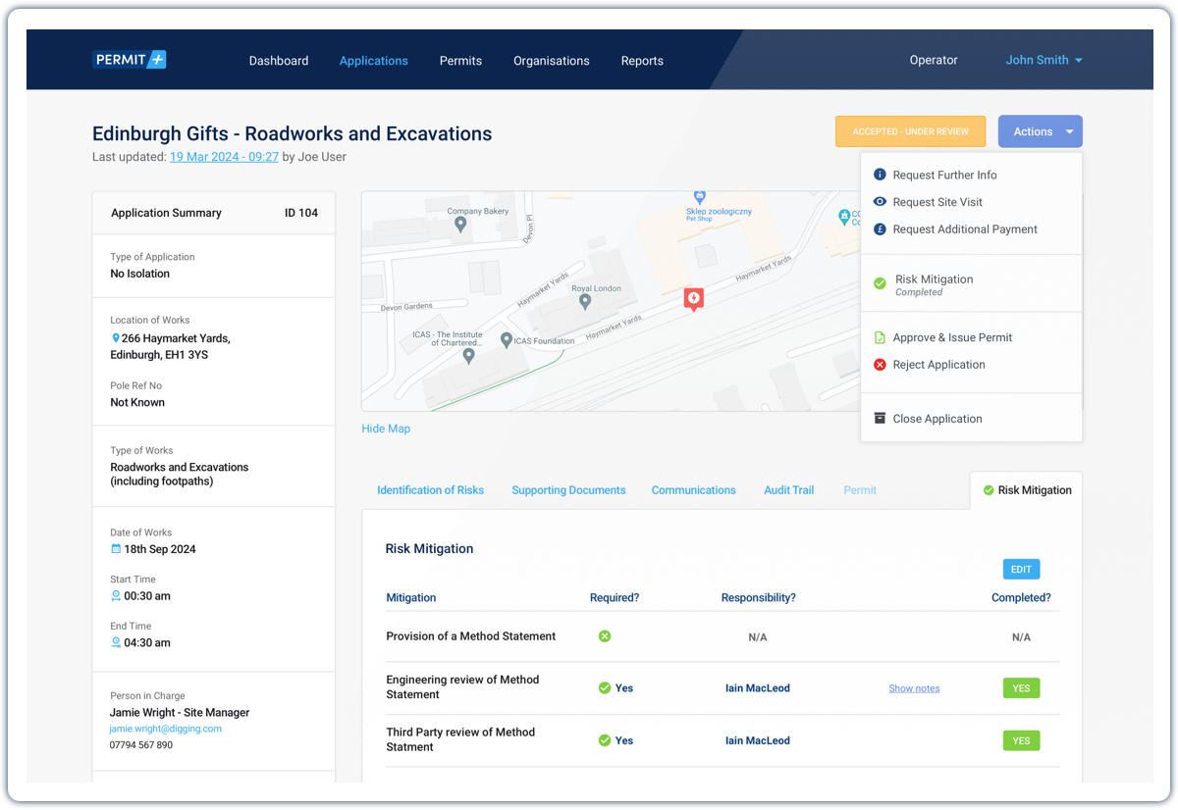Switch to Communications tab
The width and height of the screenshot is (1178, 810).
tap(693, 490)
